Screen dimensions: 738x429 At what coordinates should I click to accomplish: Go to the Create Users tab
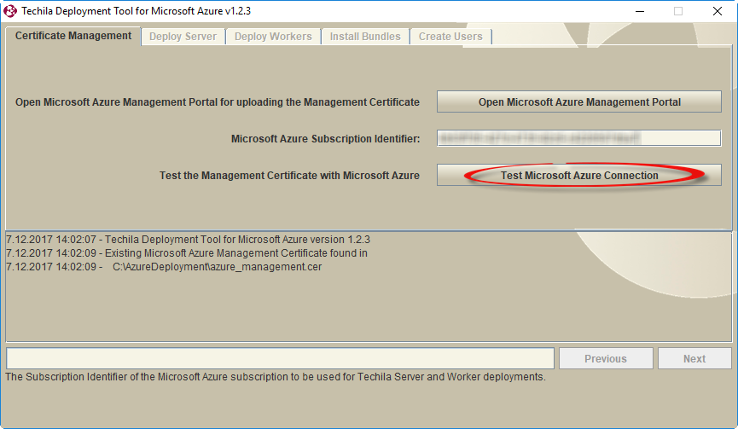tap(450, 37)
